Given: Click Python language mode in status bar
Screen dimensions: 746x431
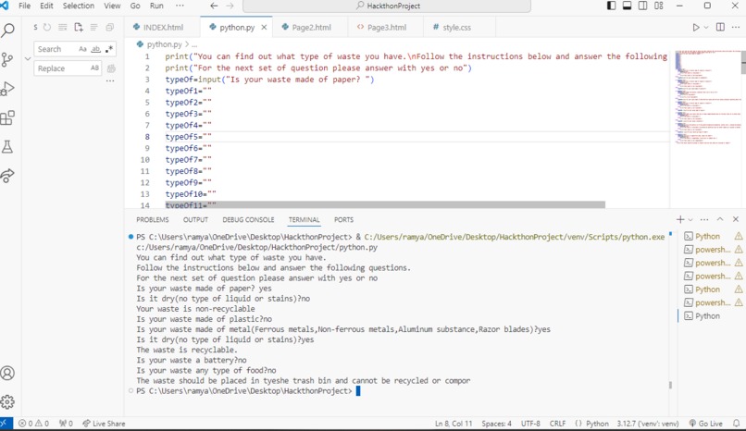Looking at the screenshot, I should coord(597,424).
